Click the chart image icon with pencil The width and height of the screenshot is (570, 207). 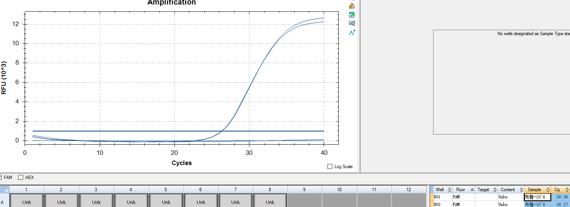click(352, 23)
